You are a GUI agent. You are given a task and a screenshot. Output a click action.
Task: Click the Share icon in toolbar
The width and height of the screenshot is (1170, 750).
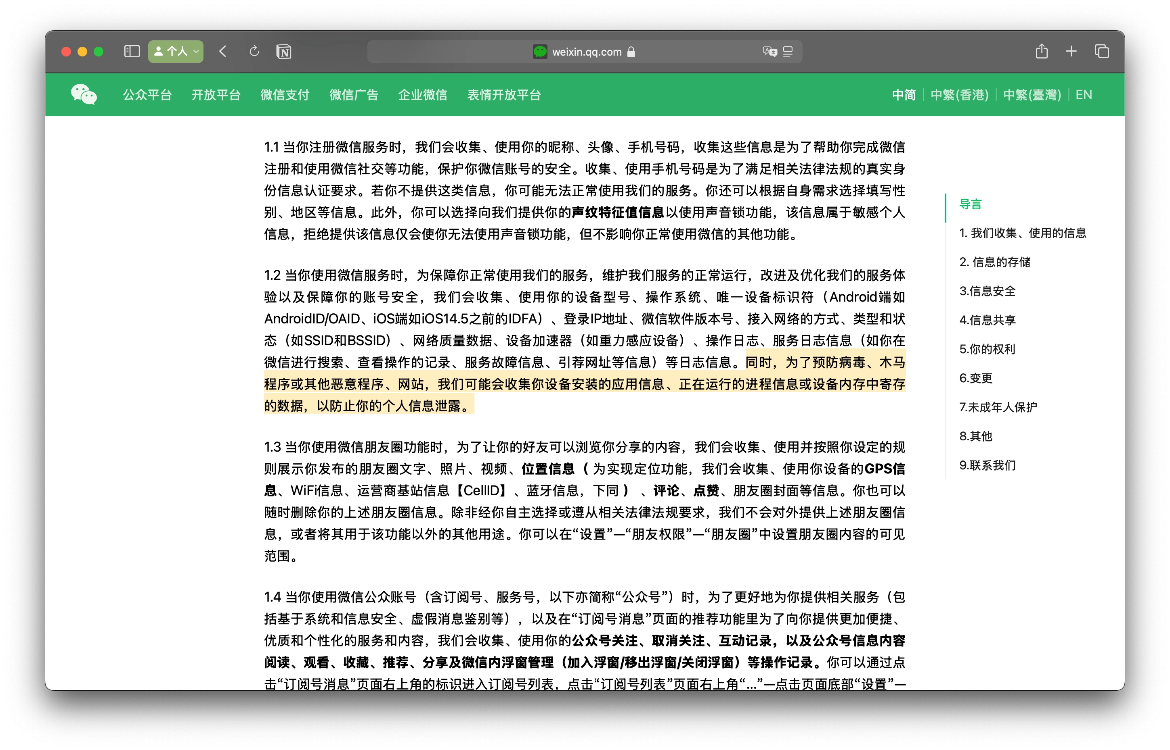(x=1041, y=51)
